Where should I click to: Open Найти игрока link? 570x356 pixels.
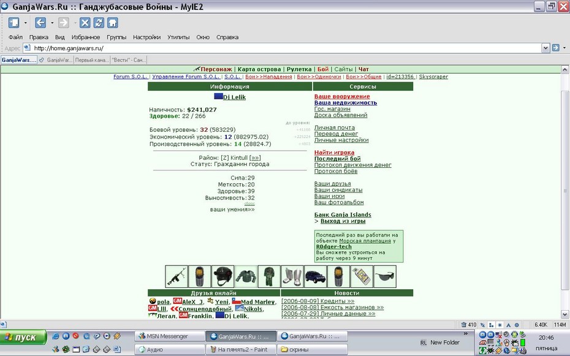pyautogui.click(x=334, y=153)
